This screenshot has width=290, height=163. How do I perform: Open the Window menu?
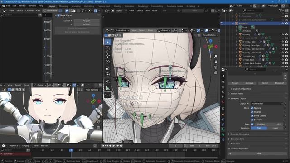(32, 6)
